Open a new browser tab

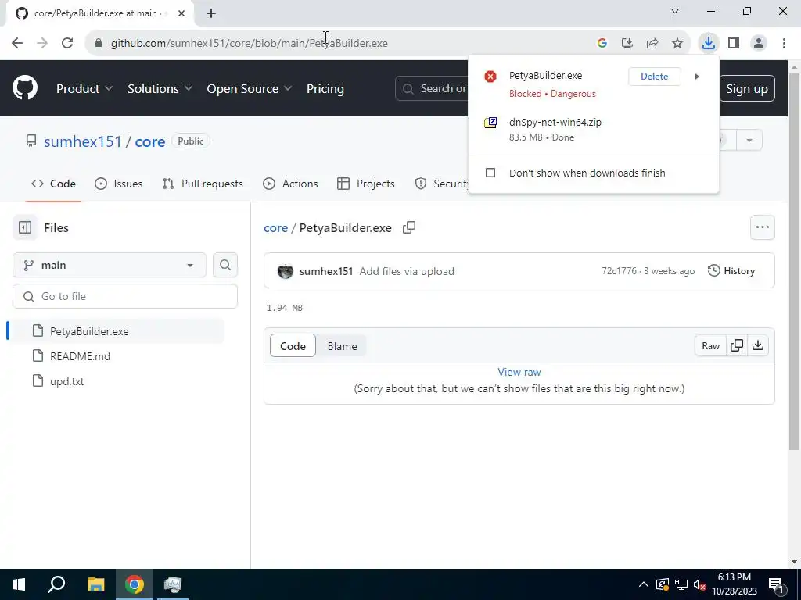211,13
